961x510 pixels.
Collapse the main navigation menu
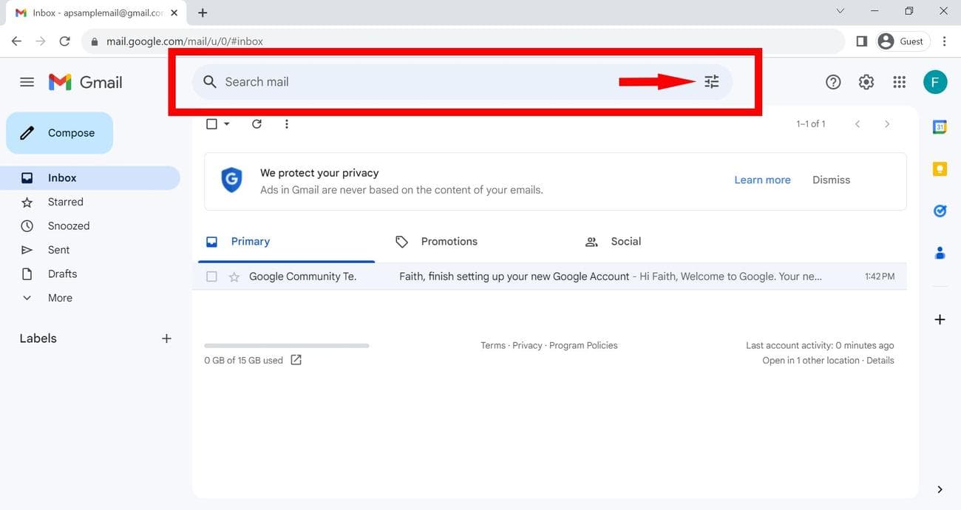[x=27, y=81]
